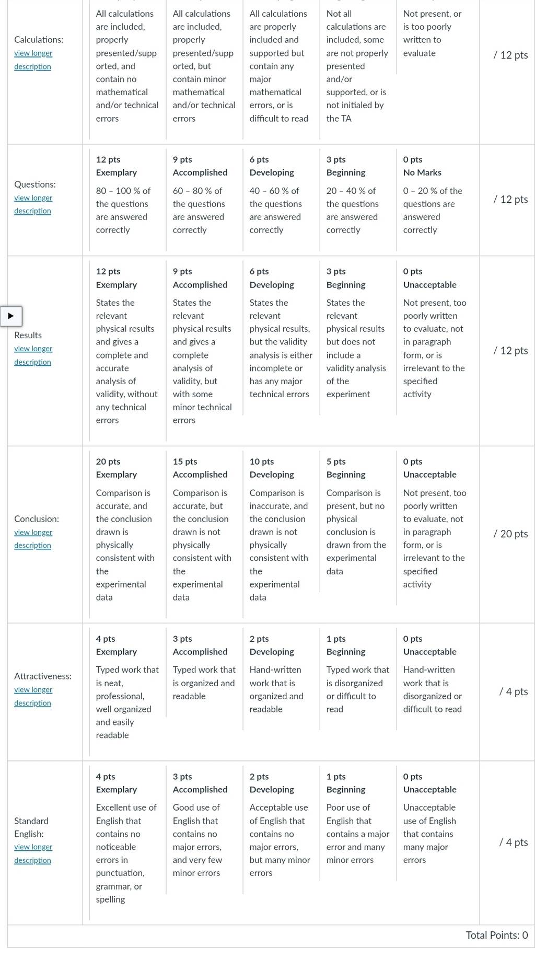The height and width of the screenshot is (958, 535).
Task: Open Results view longer description link
Action: pyautogui.click(x=33, y=355)
